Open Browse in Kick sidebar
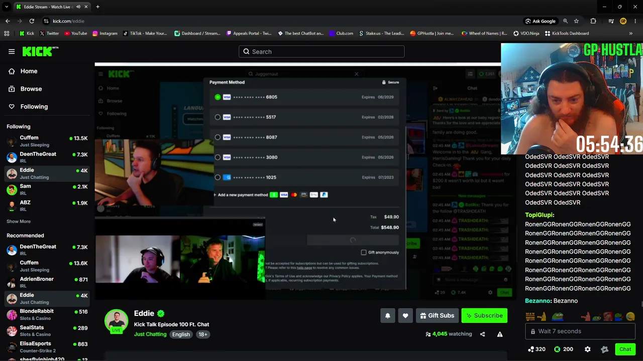The height and width of the screenshot is (361, 643). pos(25,89)
